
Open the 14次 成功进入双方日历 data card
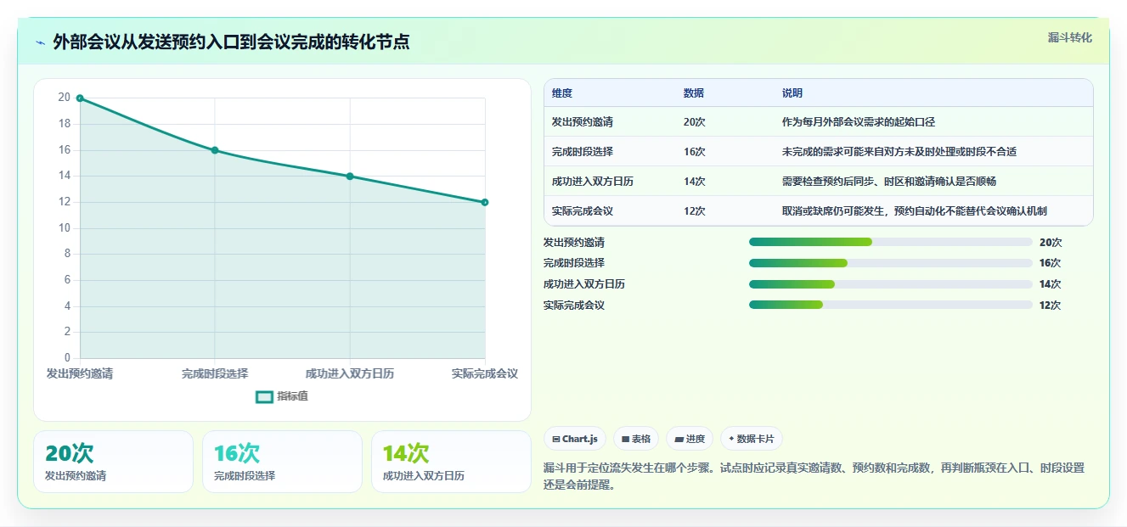[x=451, y=462]
